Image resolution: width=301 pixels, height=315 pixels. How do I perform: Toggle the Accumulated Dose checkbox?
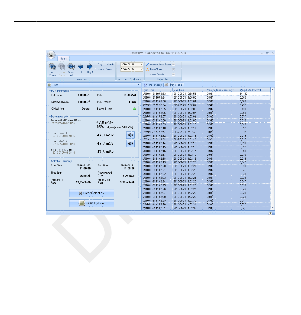click(174, 64)
